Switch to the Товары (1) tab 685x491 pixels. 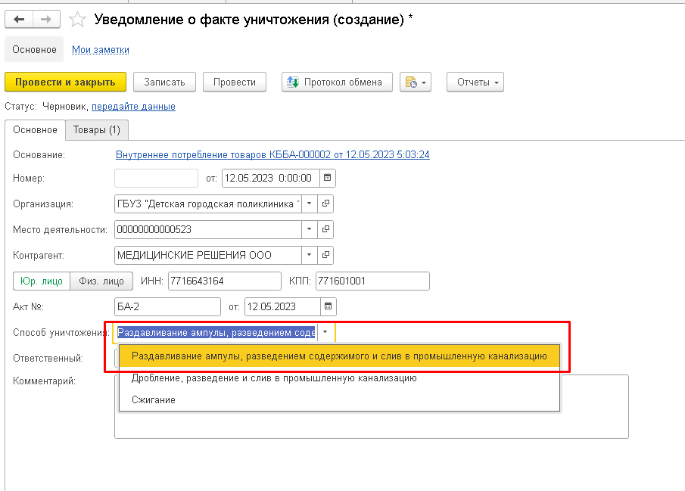pos(97,130)
